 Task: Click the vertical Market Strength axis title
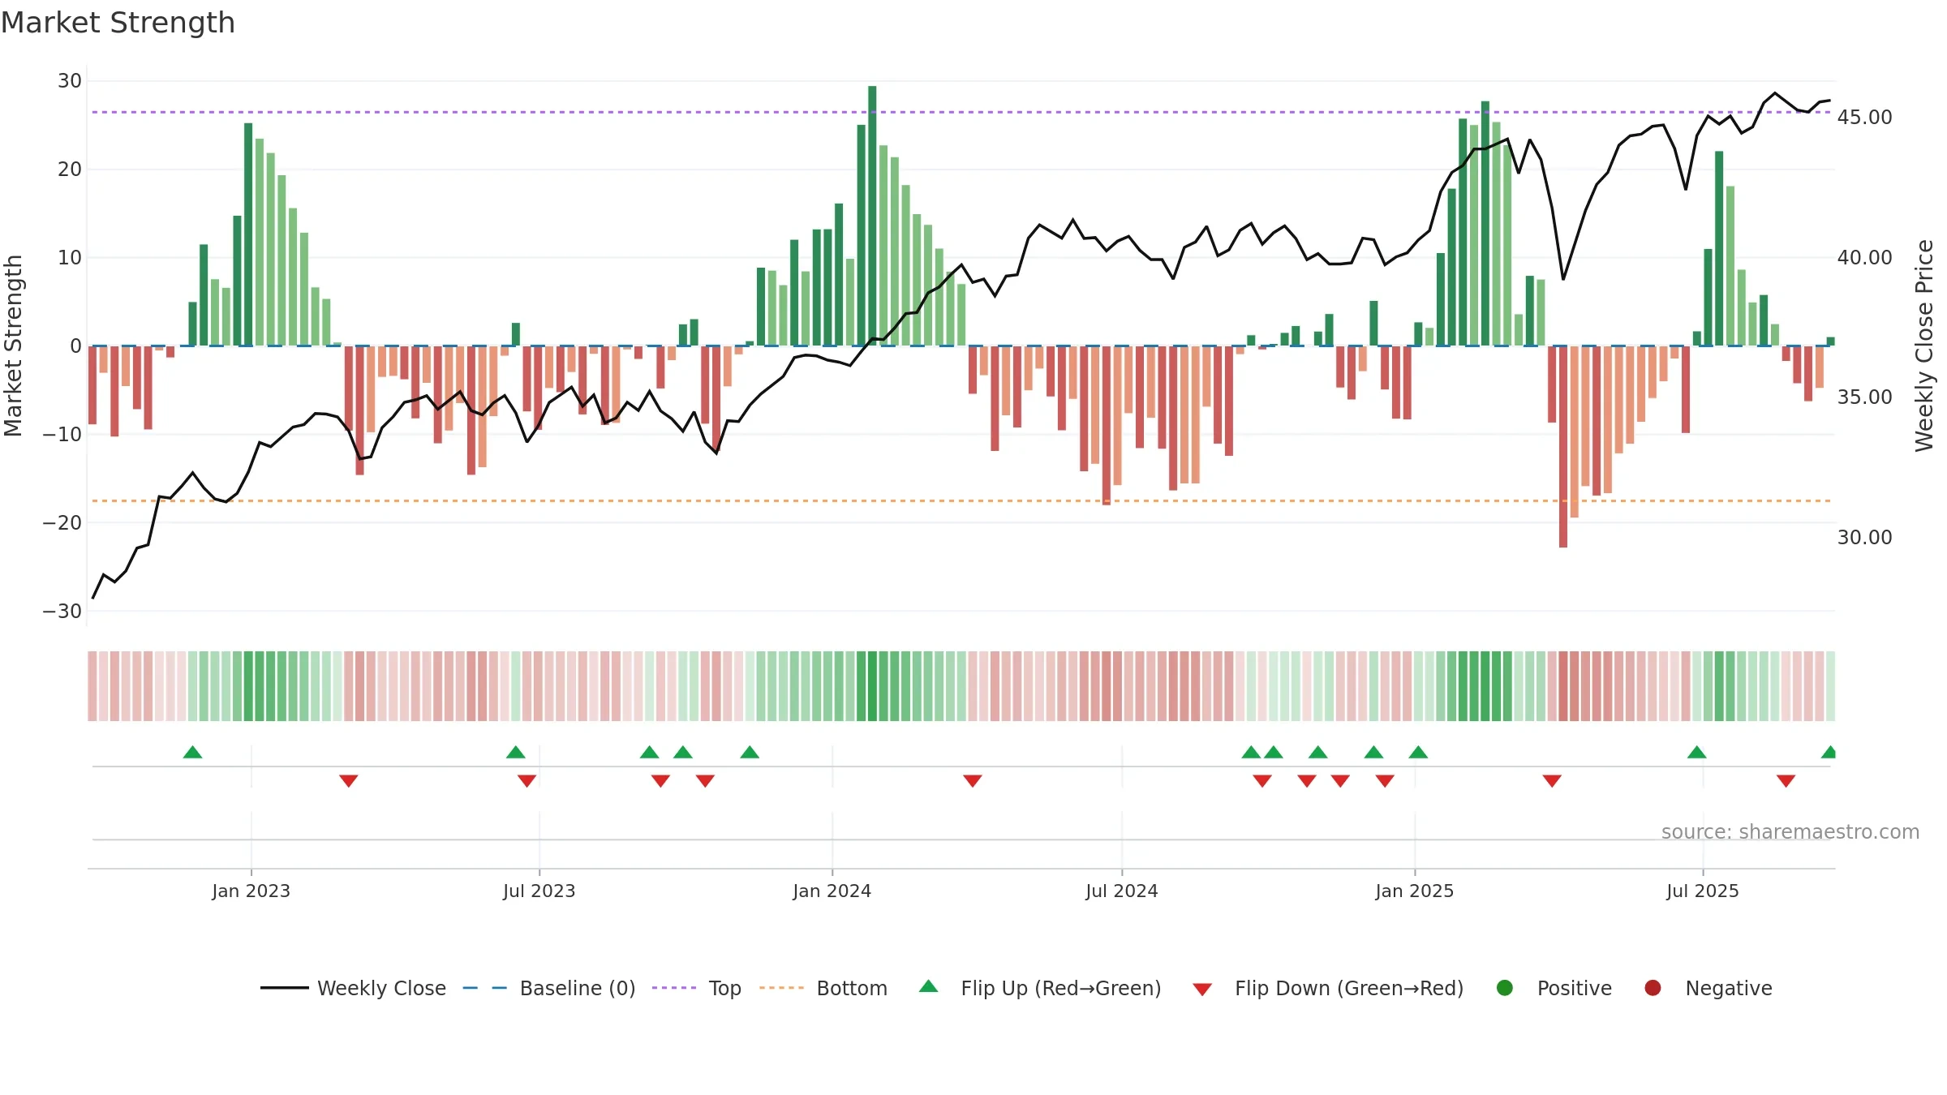[13, 346]
